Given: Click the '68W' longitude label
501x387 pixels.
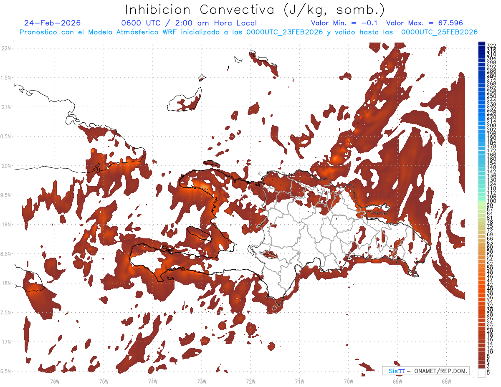Looking at the screenshot, I should click(446, 381).
